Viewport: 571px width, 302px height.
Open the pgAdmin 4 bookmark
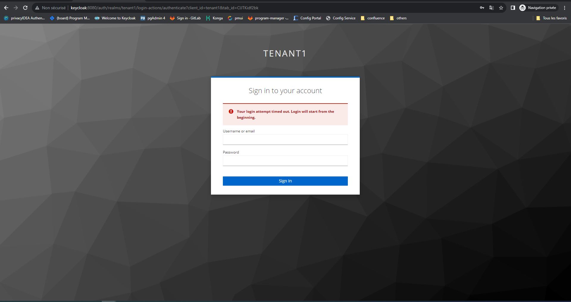tap(153, 18)
